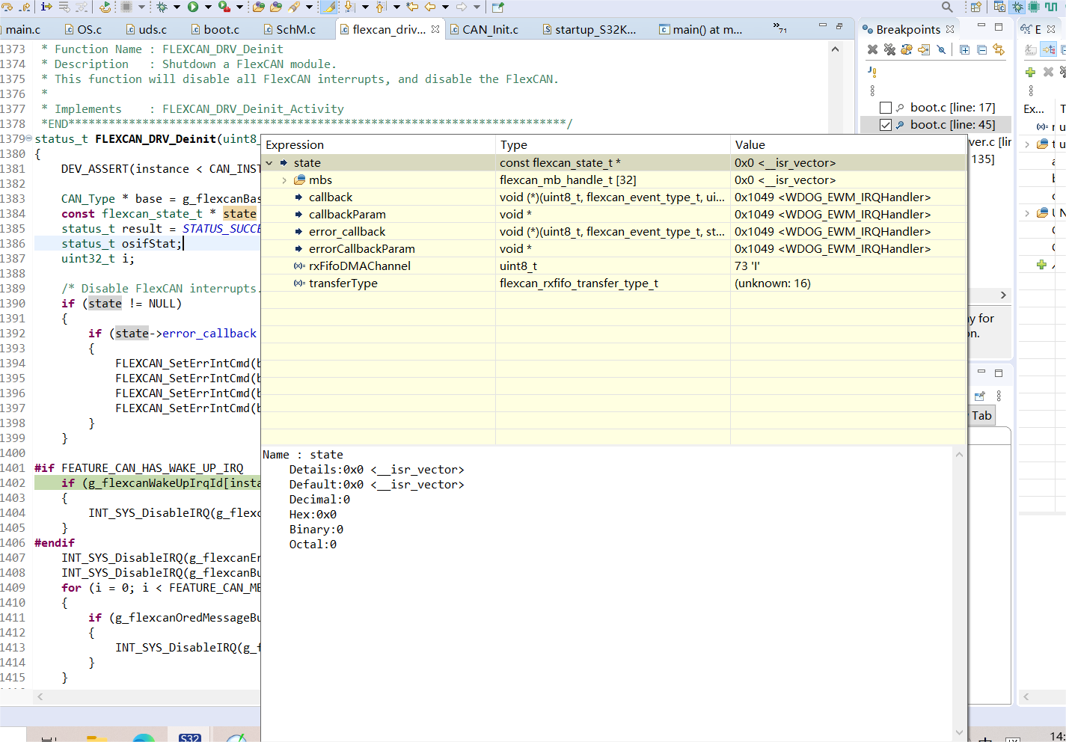Viewport: 1066px width, 742px height.
Task: Open breakpoint source with the go-to-file icon
Action: (925, 49)
